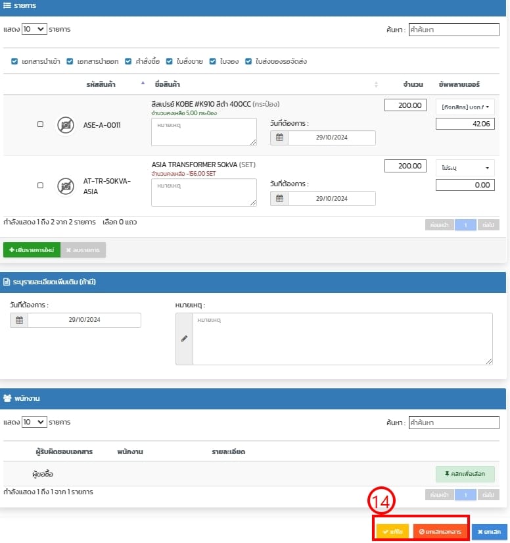Open calendar icon for KOBE spray date
510x543 pixels.
click(279, 138)
